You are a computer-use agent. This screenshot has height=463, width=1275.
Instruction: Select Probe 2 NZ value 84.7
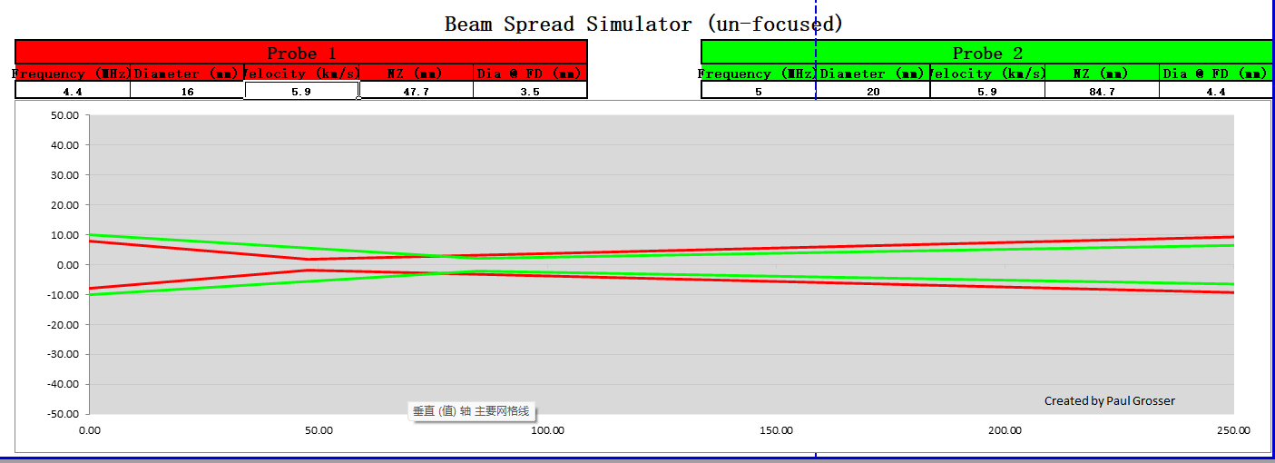(1102, 91)
